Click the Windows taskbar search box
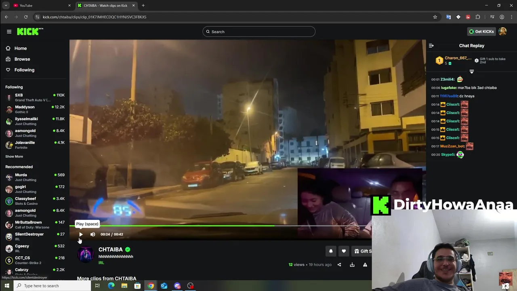517x291 pixels. tap(53, 286)
